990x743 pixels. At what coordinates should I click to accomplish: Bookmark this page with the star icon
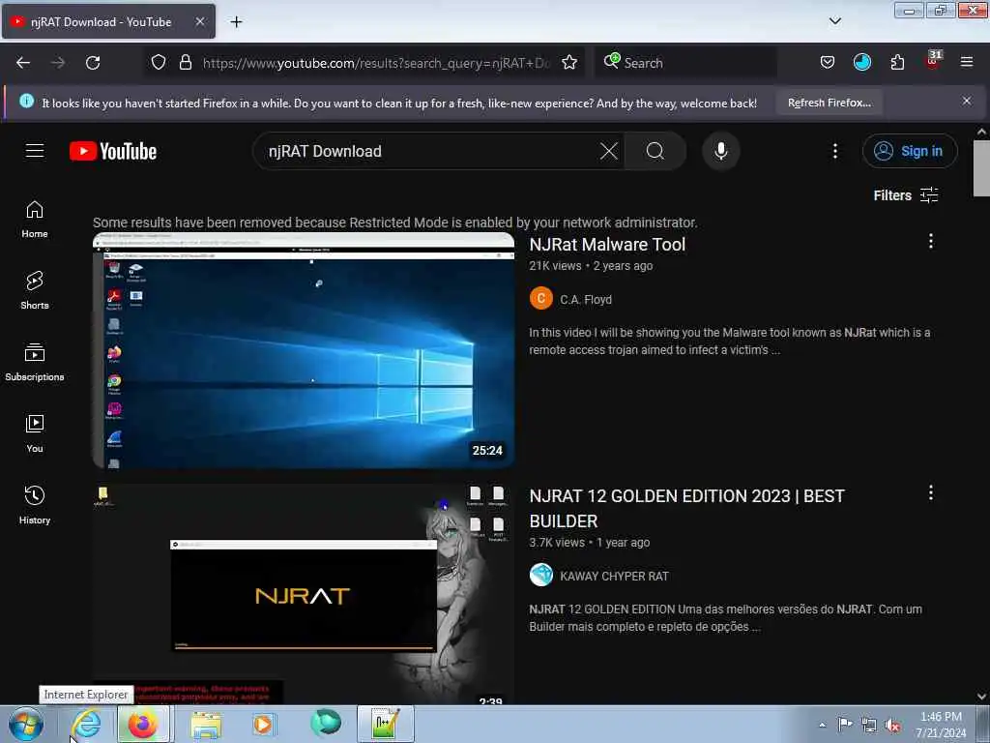[569, 63]
